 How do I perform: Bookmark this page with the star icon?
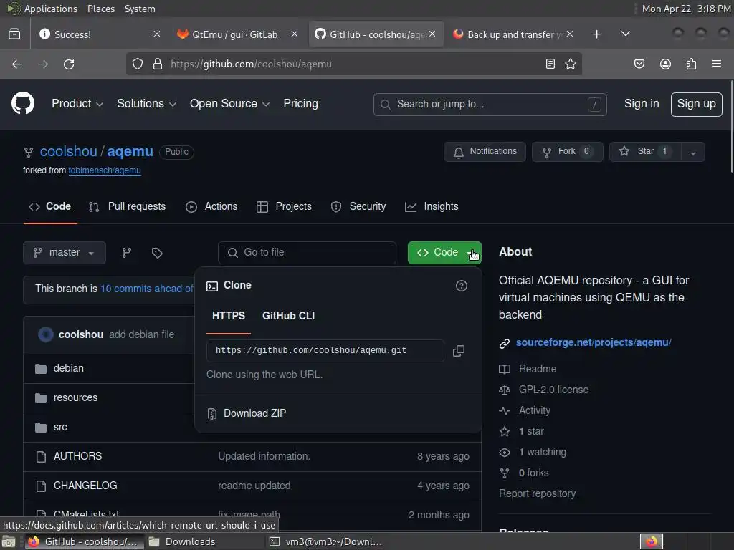[x=570, y=64]
